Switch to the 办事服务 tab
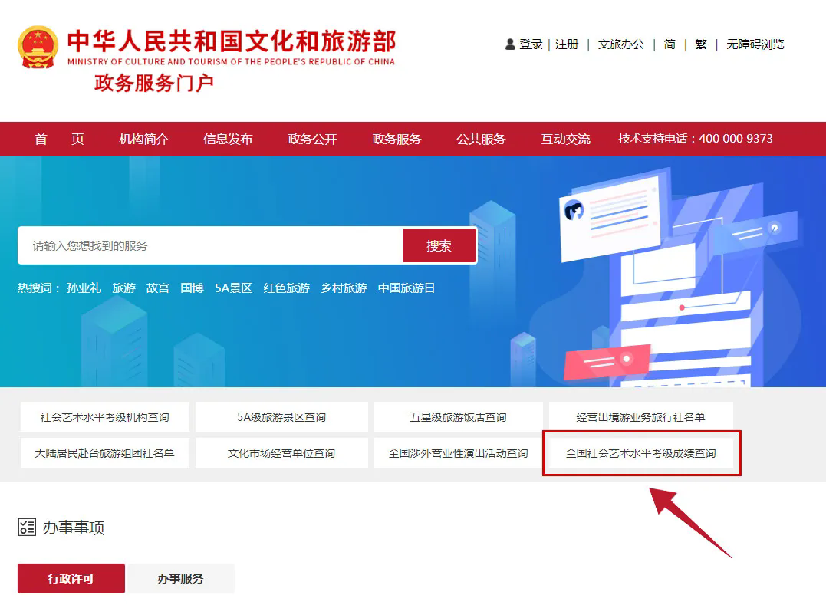Image resolution: width=826 pixels, height=605 pixels. 181,578
